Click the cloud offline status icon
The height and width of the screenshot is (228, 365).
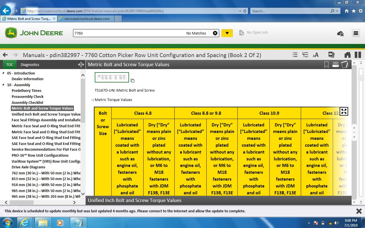pyautogui.click(x=340, y=33)
